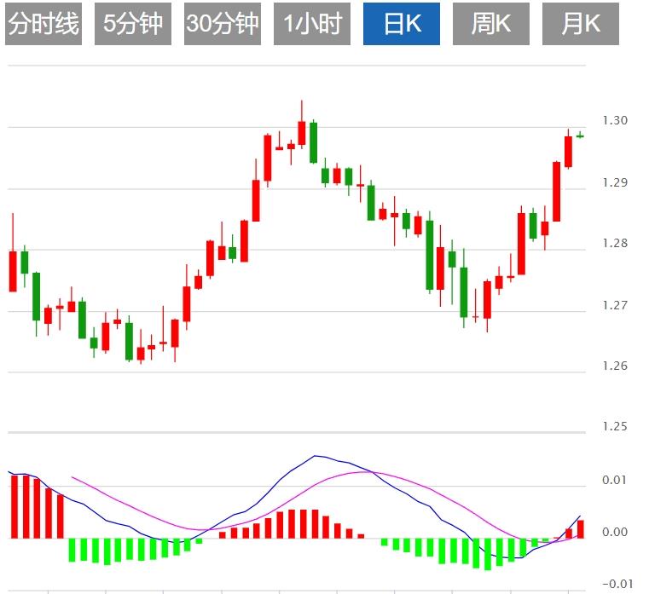Click the first red candlestick at far left
Viewport: 649px width, 594px height.
(x=13, y=271)
